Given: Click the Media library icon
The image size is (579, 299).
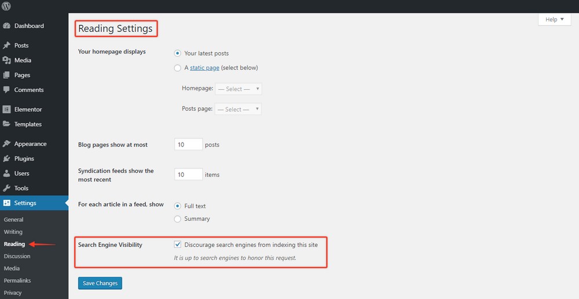Looking at the screenshot, I should click(x=6, y=60).
